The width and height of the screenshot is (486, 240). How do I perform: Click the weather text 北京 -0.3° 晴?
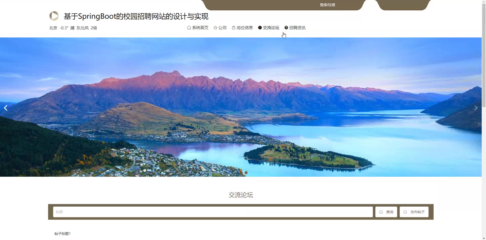pyautogui.click(x=62, y=28)
